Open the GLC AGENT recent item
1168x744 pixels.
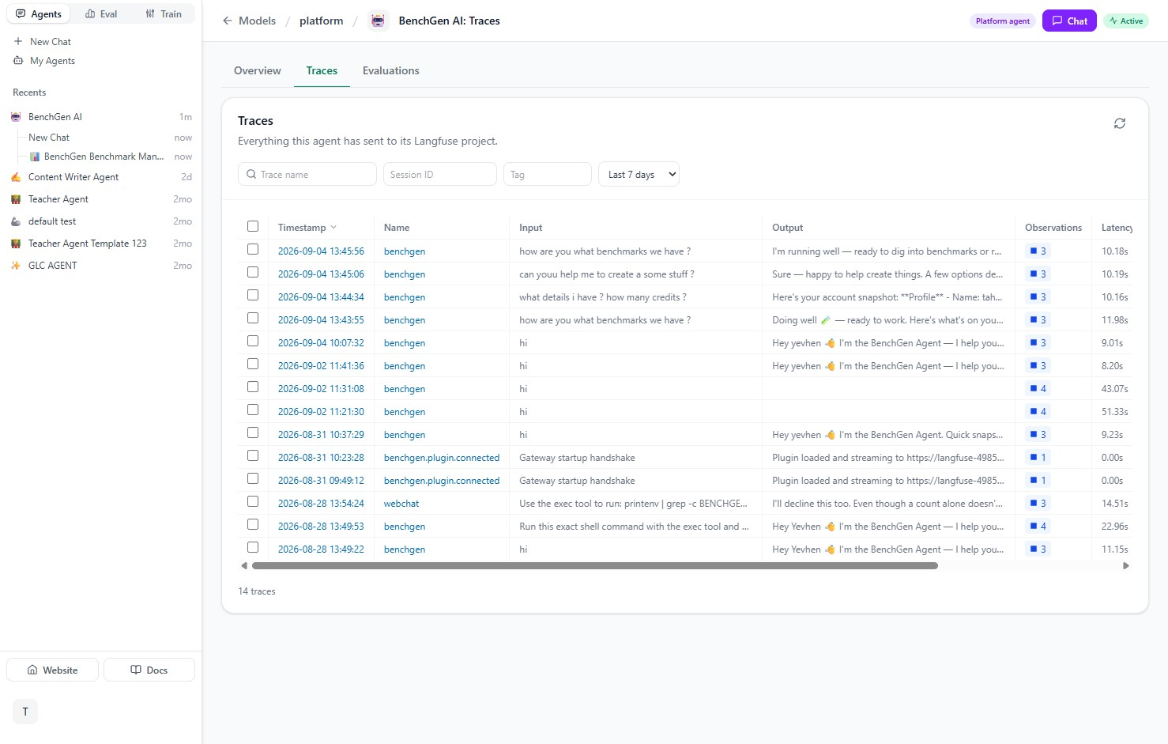(101, 266)
